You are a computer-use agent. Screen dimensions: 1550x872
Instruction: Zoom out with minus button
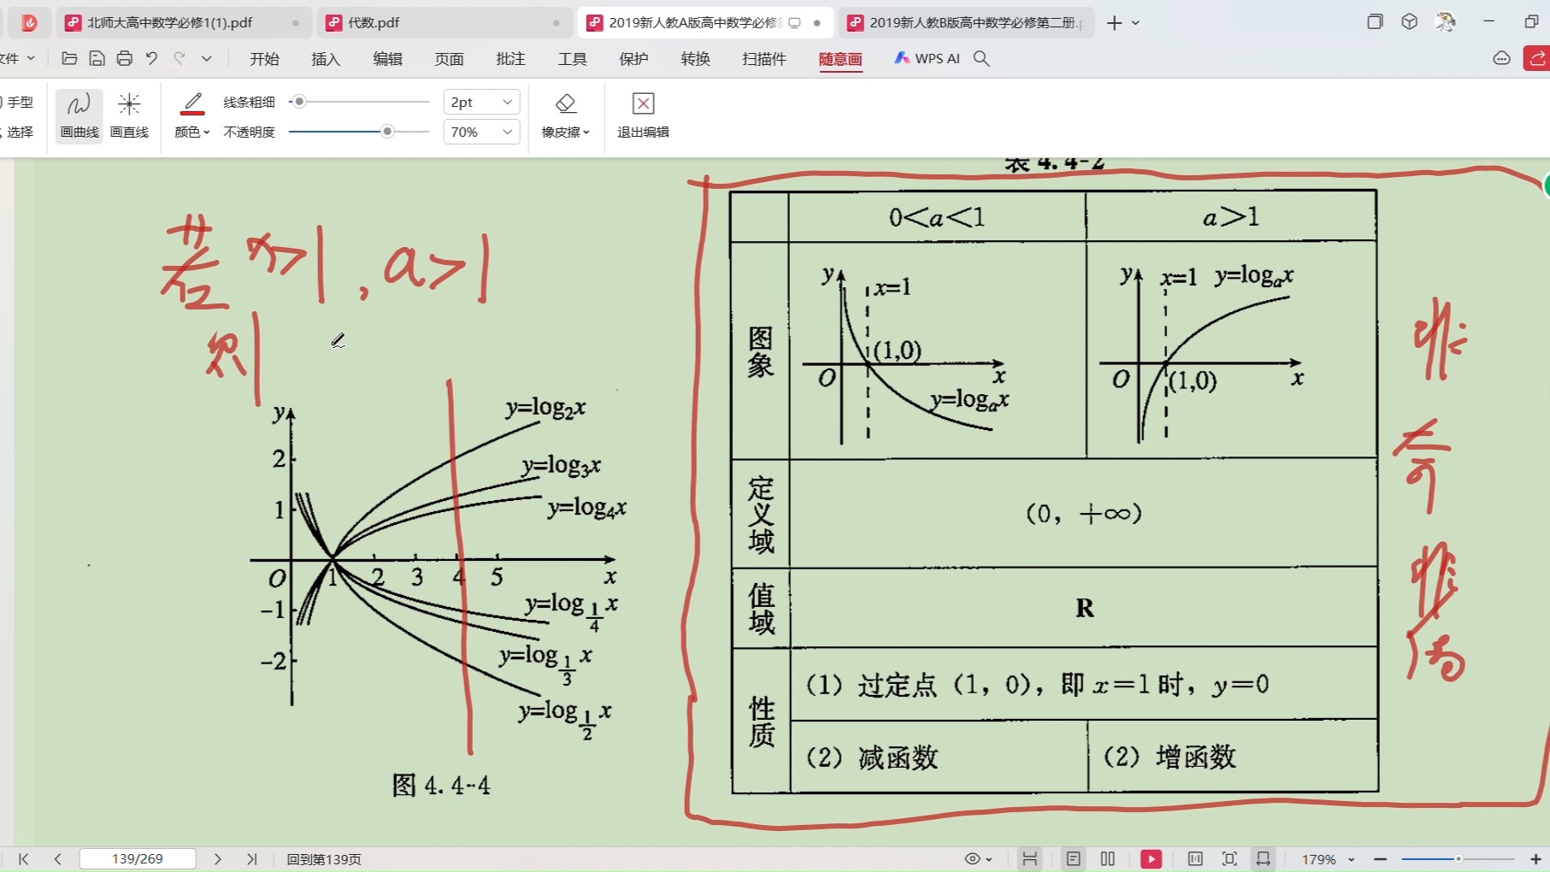(1380, 859)
